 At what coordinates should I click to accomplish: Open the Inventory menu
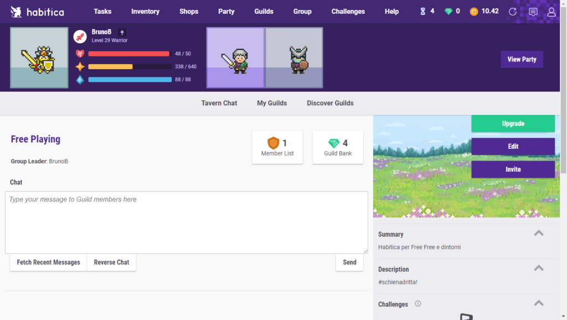(145, 12)
